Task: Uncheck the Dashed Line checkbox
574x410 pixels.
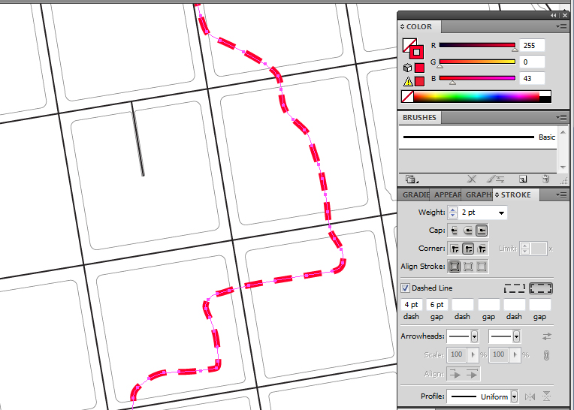Action: 405,288
